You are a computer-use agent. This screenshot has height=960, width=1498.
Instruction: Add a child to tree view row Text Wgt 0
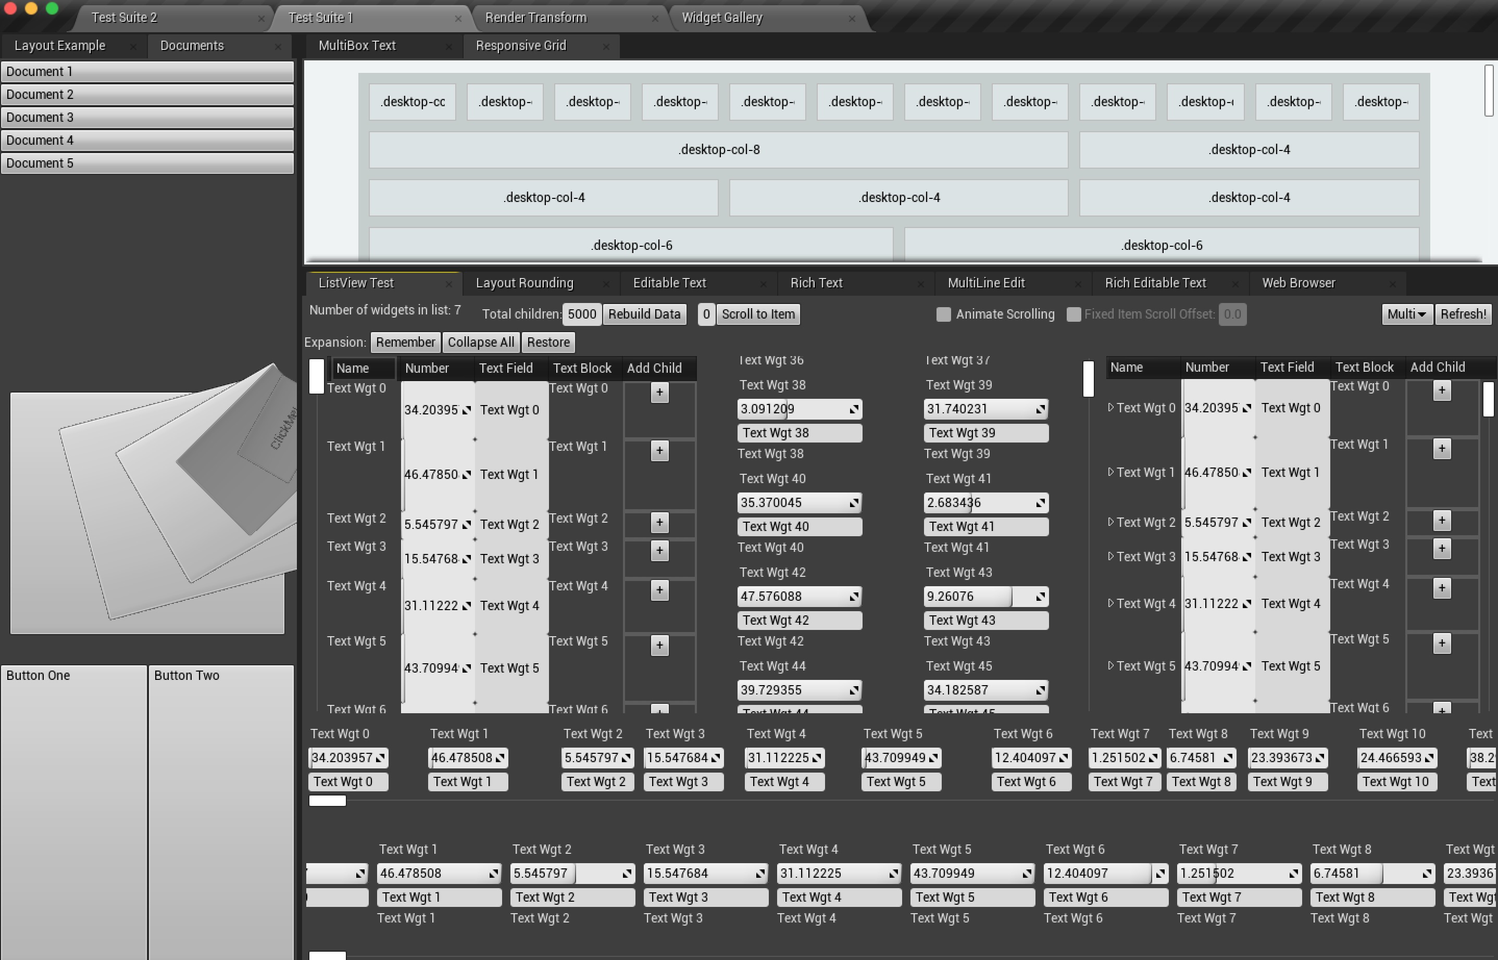1441,391
